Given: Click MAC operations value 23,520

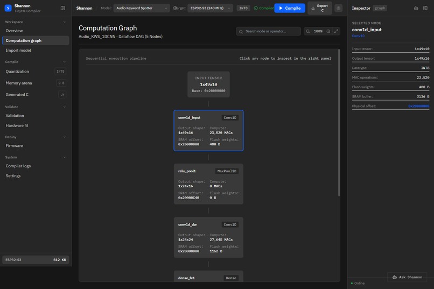Looking at the screenshot, I should (x=423, y=77).
